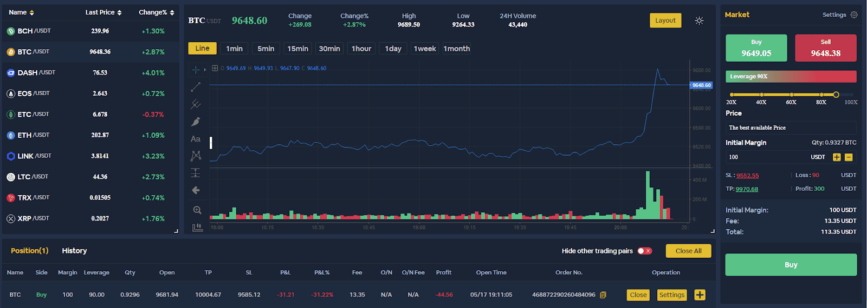
Task: Increase Initial Margin with plus button
Action: 837,157
